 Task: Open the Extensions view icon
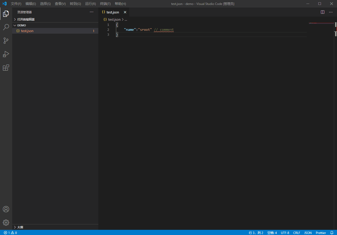[6, 68]
